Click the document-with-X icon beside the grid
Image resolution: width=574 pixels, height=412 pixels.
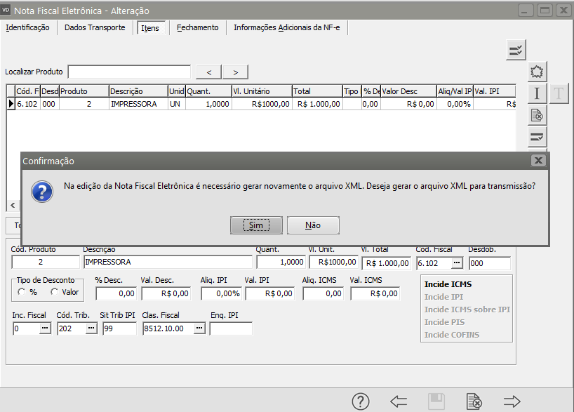pyautogui.click(x=537, y=115)
